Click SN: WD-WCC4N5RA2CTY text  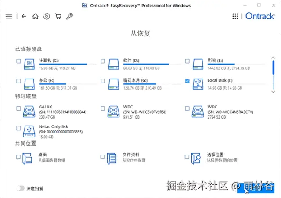[x=231, y=112]
